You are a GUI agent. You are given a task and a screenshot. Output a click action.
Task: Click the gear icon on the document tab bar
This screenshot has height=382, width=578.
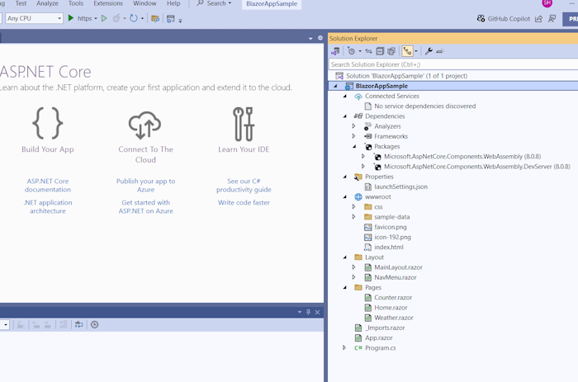click(x=320, y=38)
